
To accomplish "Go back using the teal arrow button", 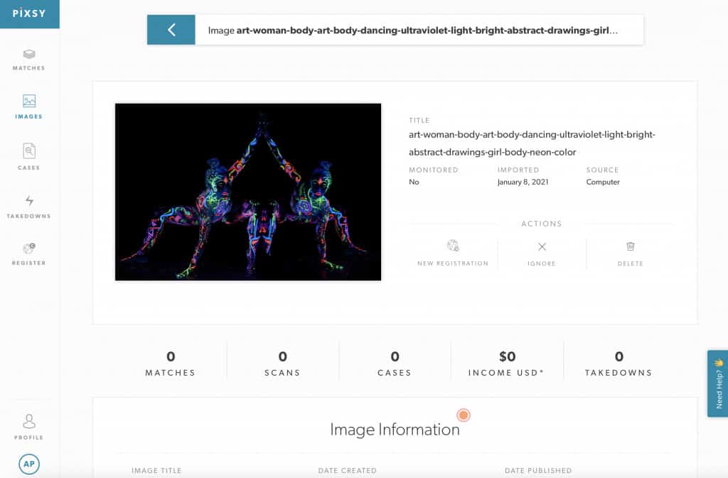I will click(x=171, y=29).
